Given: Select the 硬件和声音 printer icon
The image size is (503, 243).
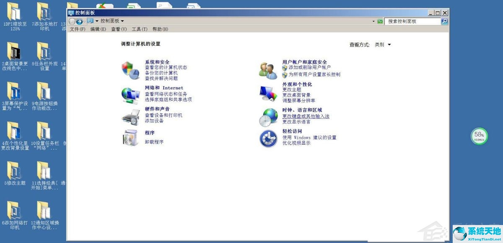Looking at the screenshot, I should 132,116.
